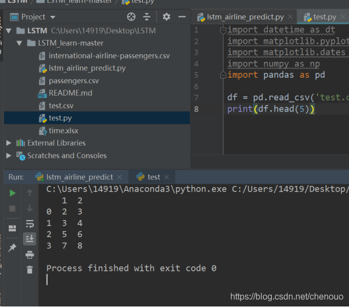Clear console with trash icon

point(30,270)
